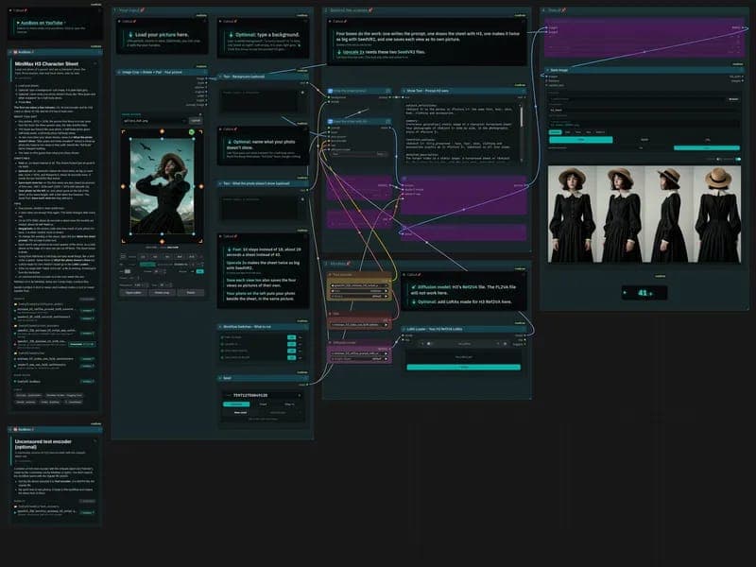Open the Diffusion model weight dtype dropdown
756x567 pixels.
pyautogui.click(x=359, y=359)
